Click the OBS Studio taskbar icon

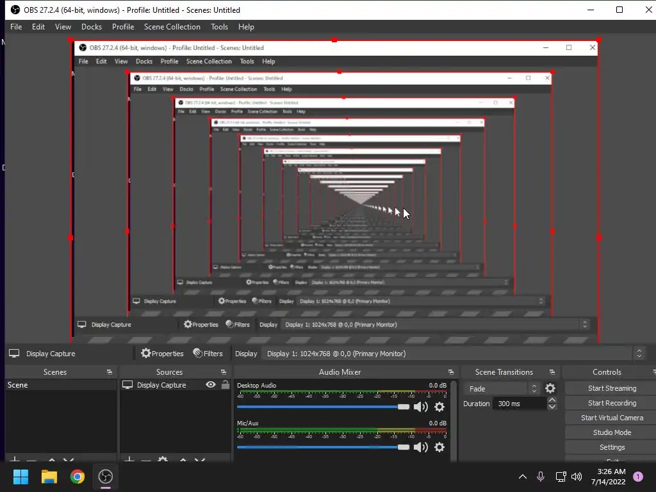click(106, 477)
